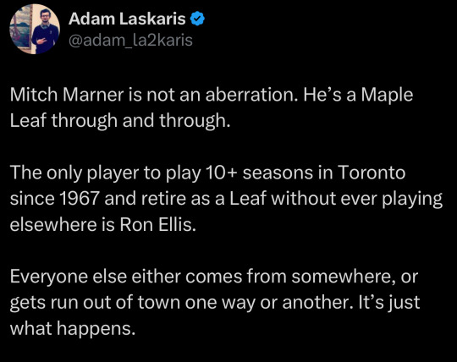Click the words "Mitch Marner" in the tweet
The image size is (457, 362).
point(67,95)
